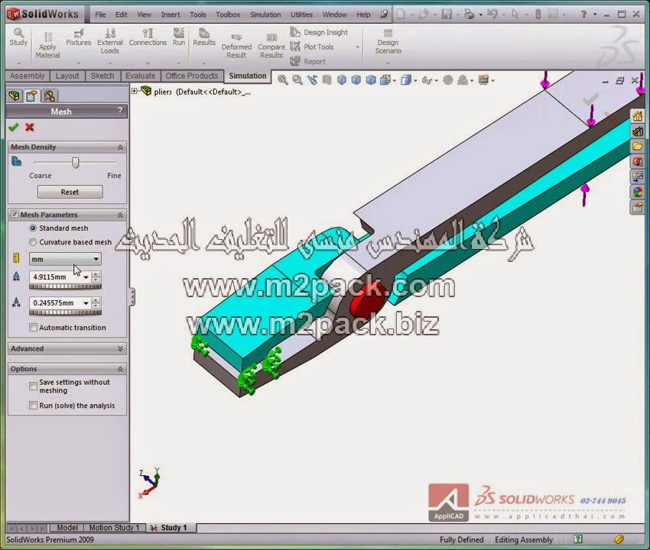Click Apply Material tool
650x550 pixels.
47,45
